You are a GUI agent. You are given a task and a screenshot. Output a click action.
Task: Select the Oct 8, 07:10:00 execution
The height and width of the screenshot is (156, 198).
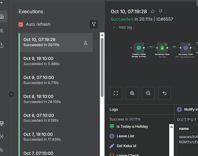38,118
